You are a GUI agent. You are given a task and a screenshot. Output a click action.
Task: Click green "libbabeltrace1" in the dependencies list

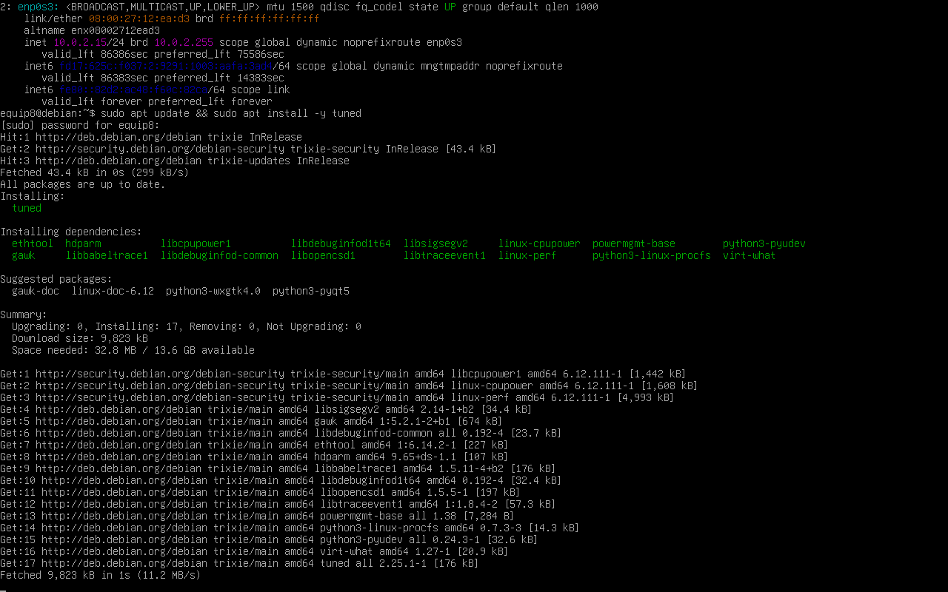[x=107, y=255]
